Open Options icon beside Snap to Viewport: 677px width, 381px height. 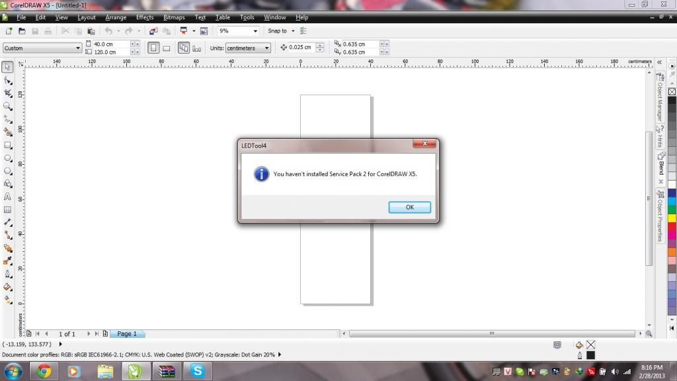pos(303,31)
